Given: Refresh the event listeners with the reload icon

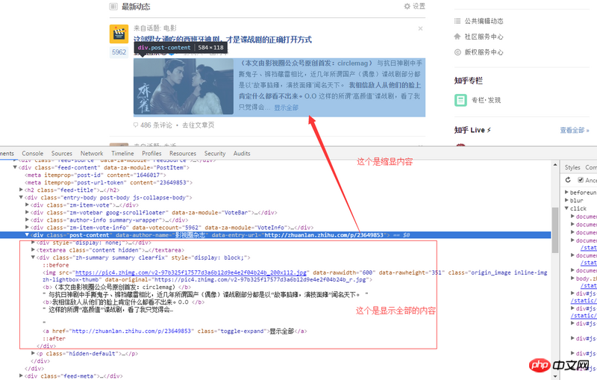Looking at the screenshot, I should [568, 180].
